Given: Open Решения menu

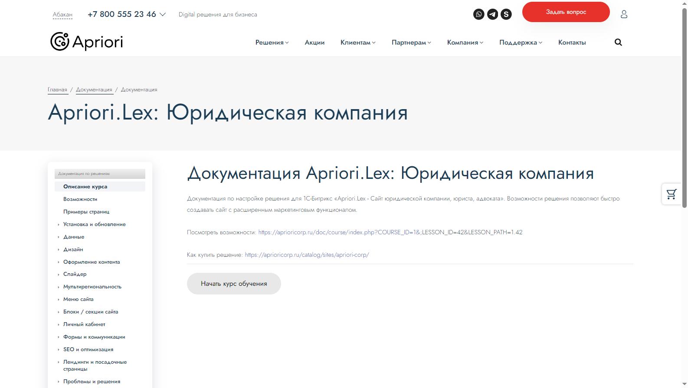Looking at the screenshot, I should pos(272,42).
